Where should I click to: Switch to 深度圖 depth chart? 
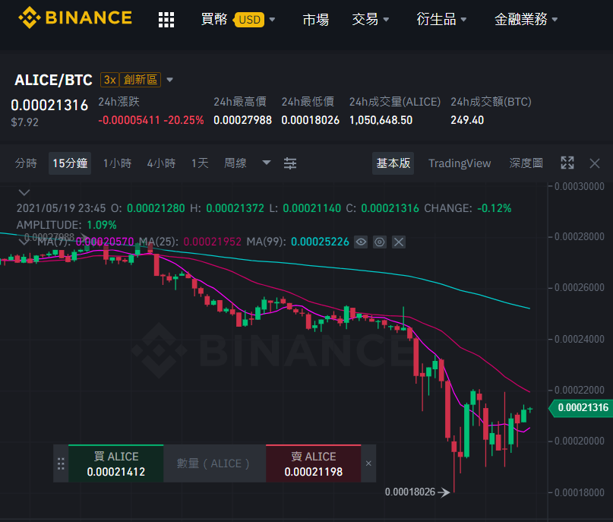[526, 163]
